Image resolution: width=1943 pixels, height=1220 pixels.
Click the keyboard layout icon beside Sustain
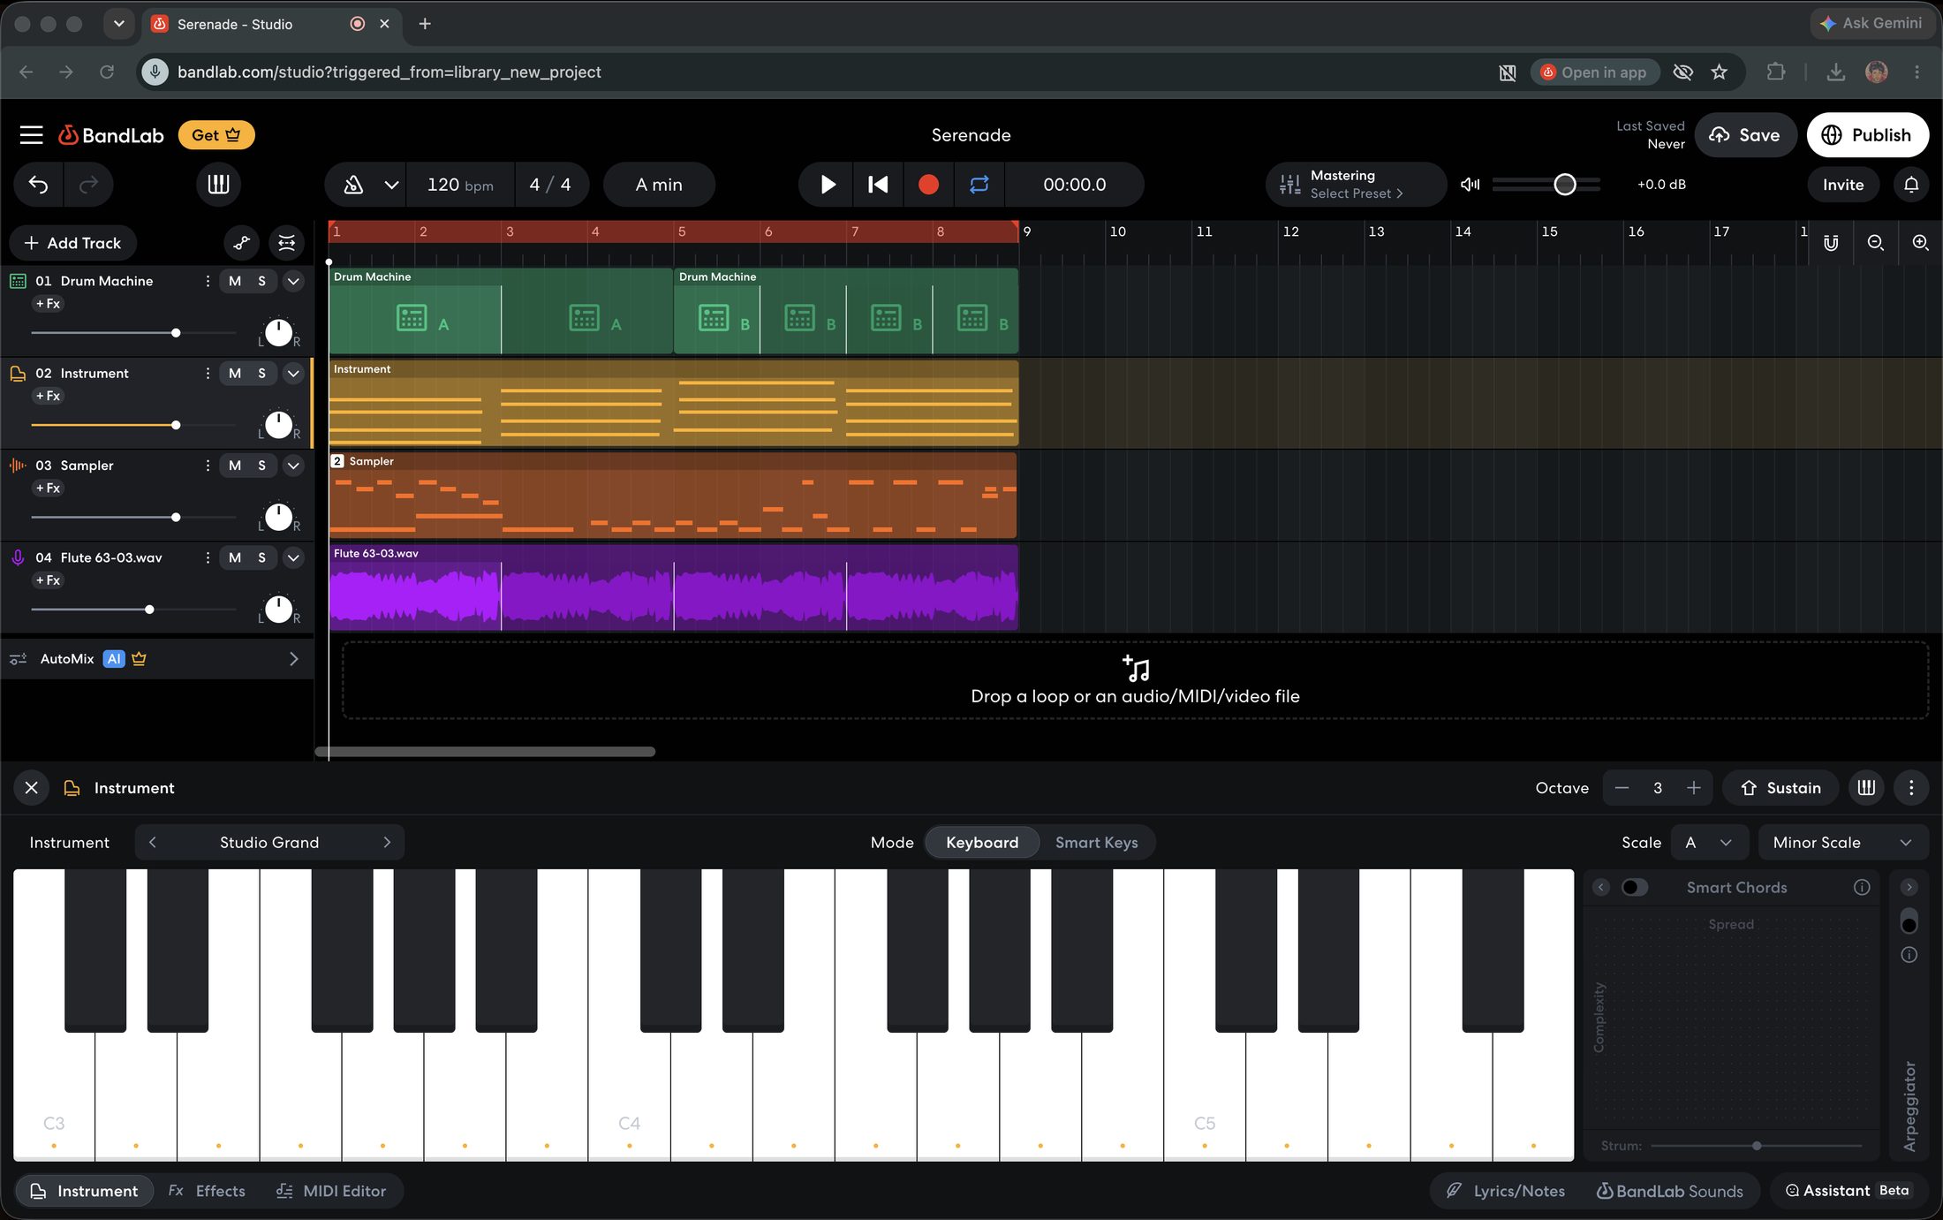click(1866, 787)
